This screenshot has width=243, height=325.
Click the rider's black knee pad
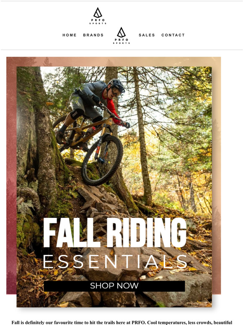pyautogui.click(x=77, y=114)
